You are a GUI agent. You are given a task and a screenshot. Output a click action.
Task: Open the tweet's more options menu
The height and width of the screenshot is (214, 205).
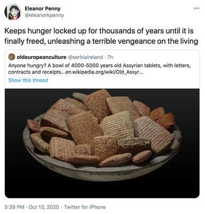pyautogui.click(x=197, y=8)
